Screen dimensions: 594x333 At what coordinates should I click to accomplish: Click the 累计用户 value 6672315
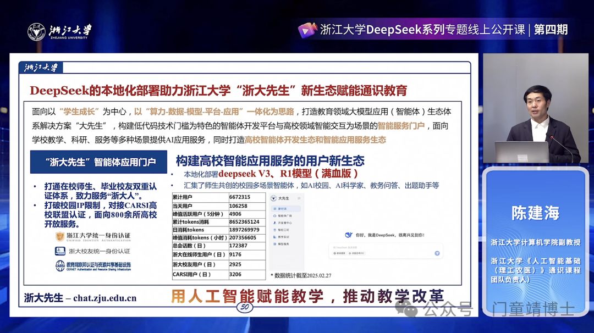[x=240, y=197]
